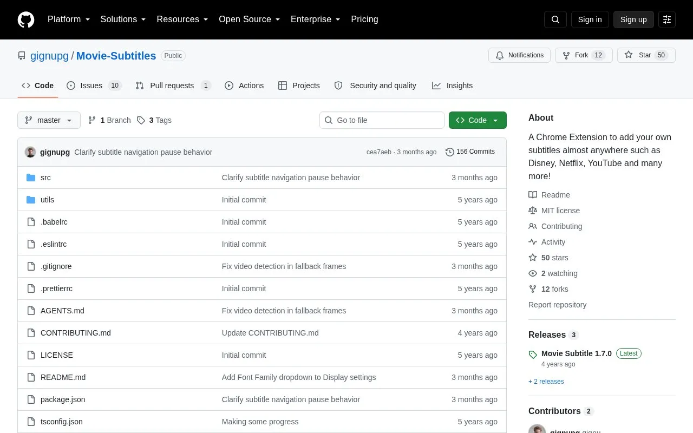This screenshot has height=433, width=693.
Task: Expand the master branch dropdown
Action: 49,120
